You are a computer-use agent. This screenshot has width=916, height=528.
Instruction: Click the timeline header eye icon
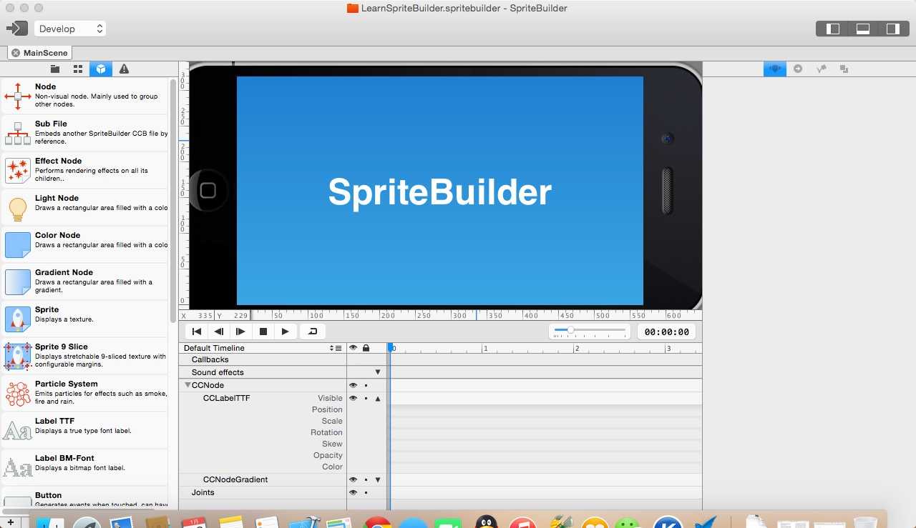353,348
